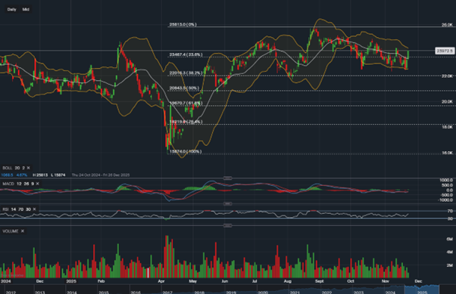Click the 4.67% change readout
The width and height of the screenshot is (456, 294).
(22, 175)
